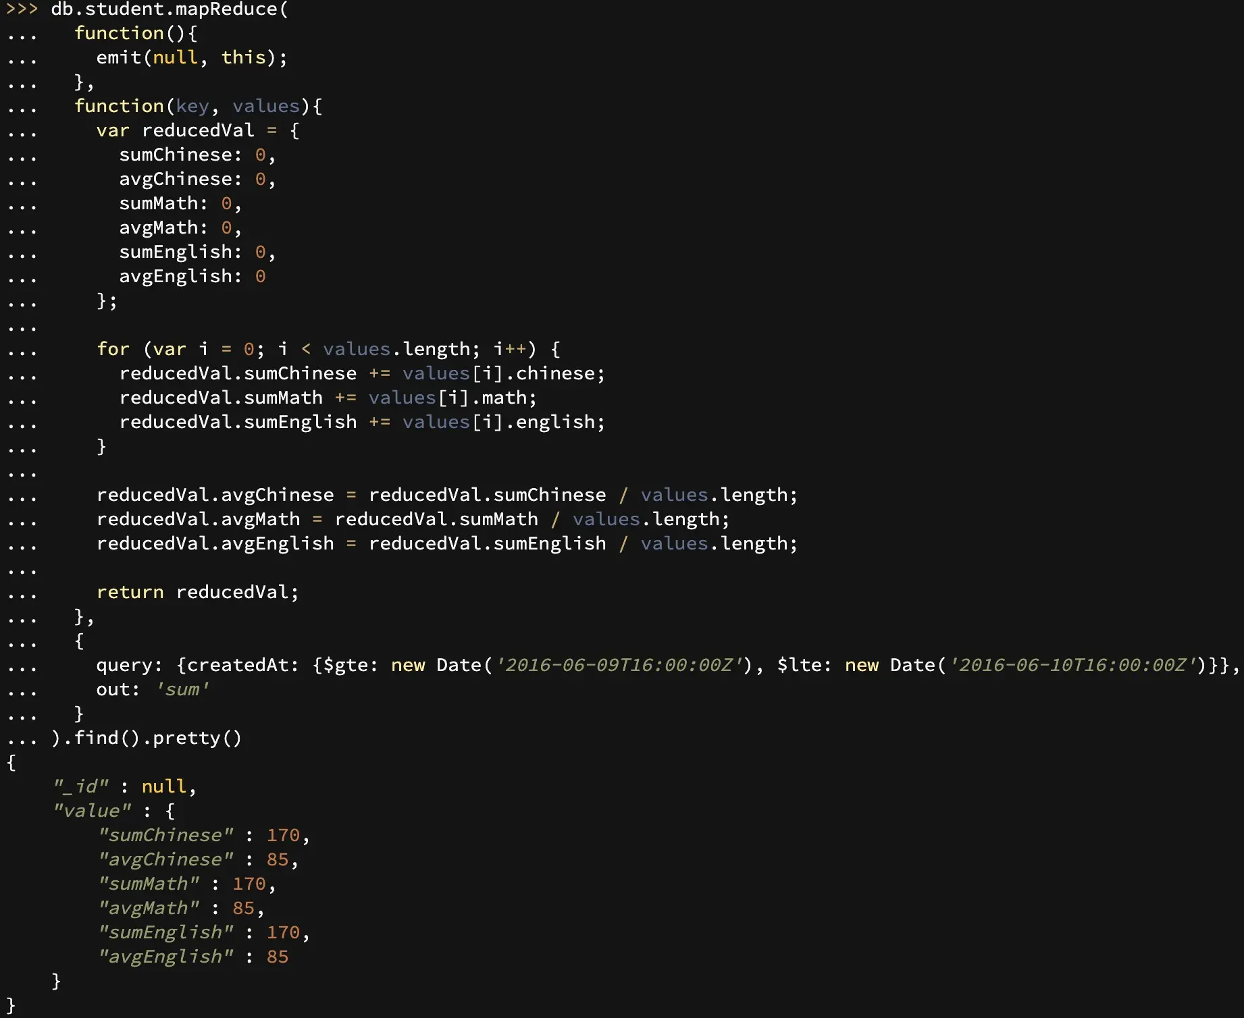
Task: Click the "emit(null, this);" statement
Action: tap(192, 57)
